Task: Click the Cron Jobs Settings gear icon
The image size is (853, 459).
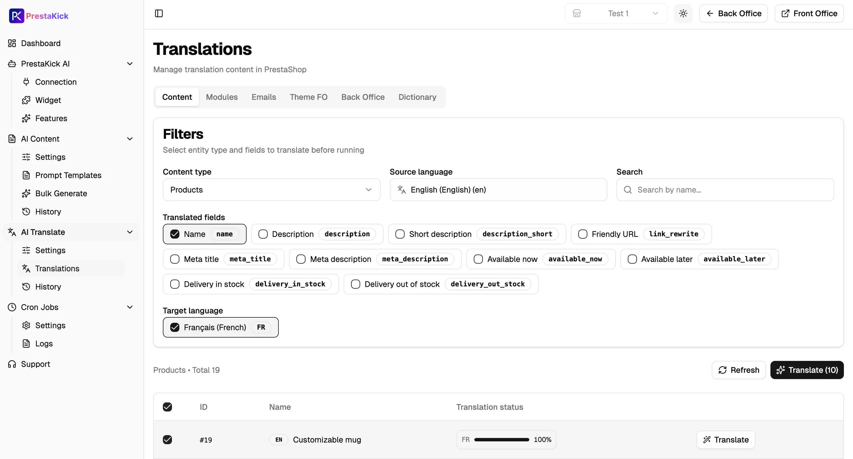Action: (x=26, y=325)
